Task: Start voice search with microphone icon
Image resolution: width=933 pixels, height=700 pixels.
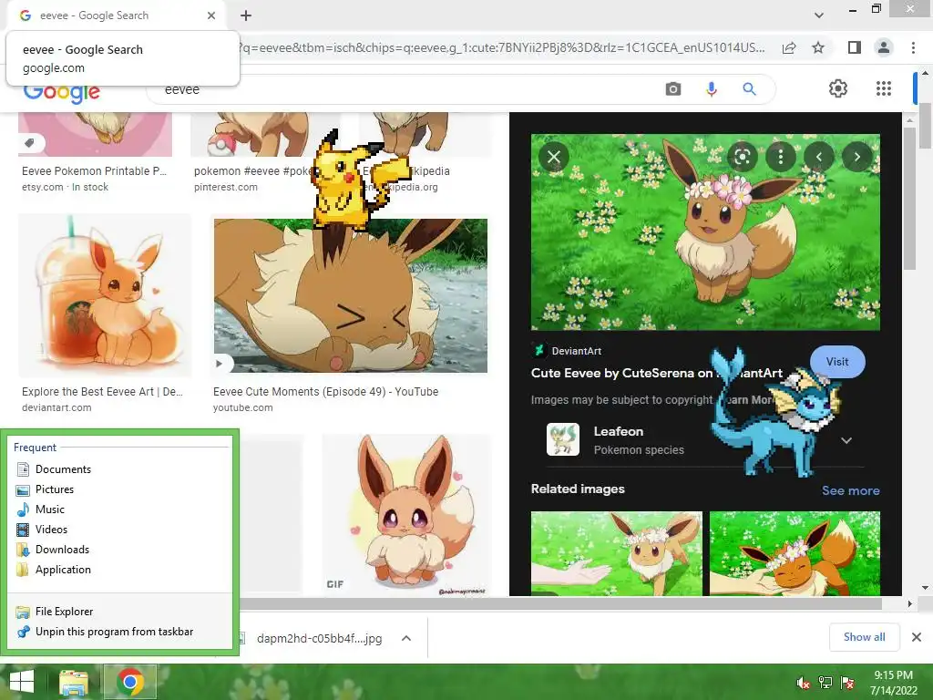Action: pyautogui.click(x=711, y=89)
